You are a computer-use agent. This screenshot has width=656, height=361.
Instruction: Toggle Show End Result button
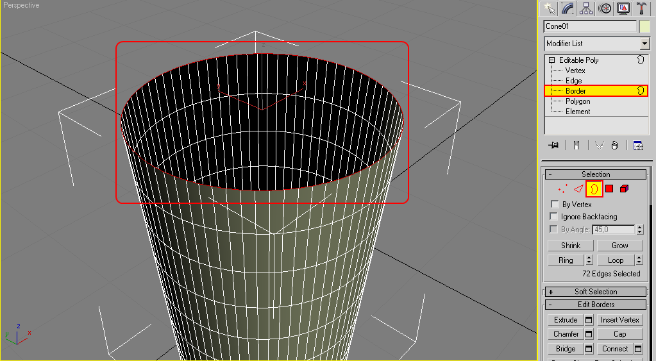click(576, 145)
